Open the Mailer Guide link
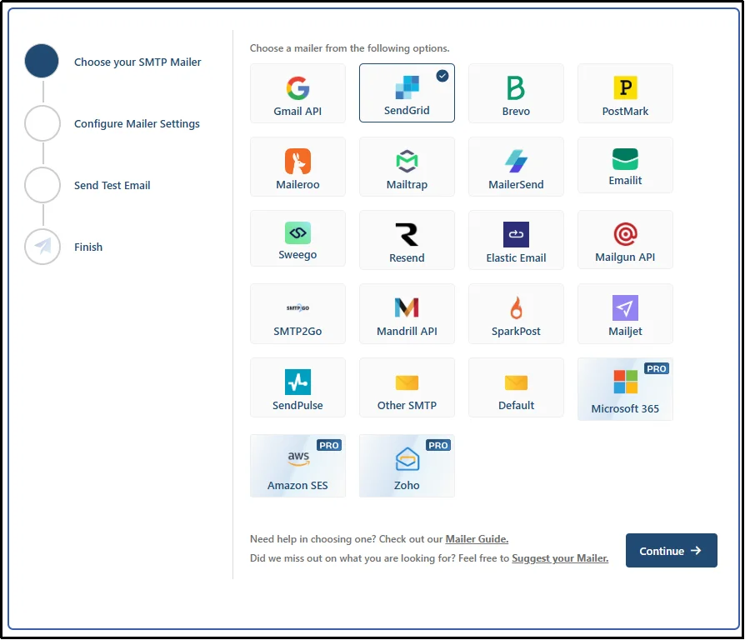Viewport: 745px width, 640px height. click(477, 539)
